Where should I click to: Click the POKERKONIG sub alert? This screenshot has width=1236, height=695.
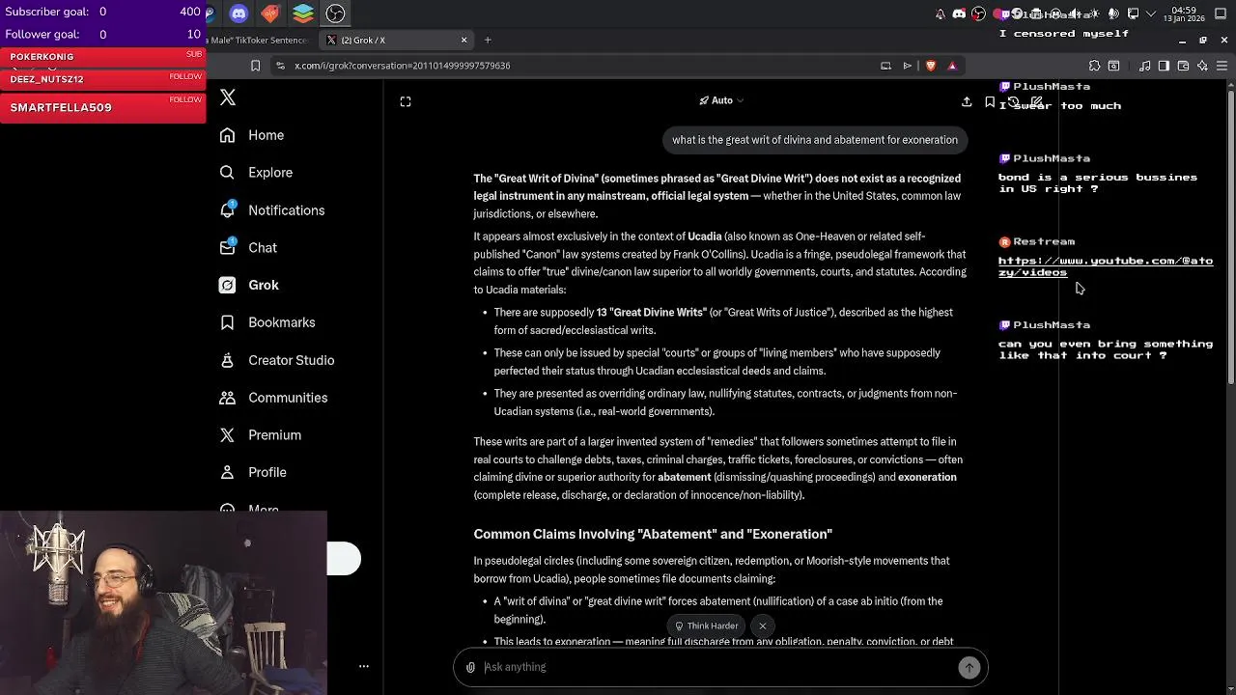coord(102,57)
